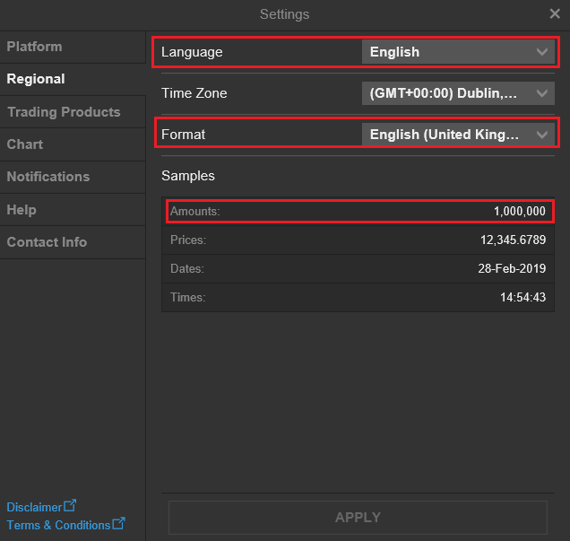This screenshot has width=570, height=541.
Task: Click the Time Zone dropdown chevron arrow
Action: [541, 93]
